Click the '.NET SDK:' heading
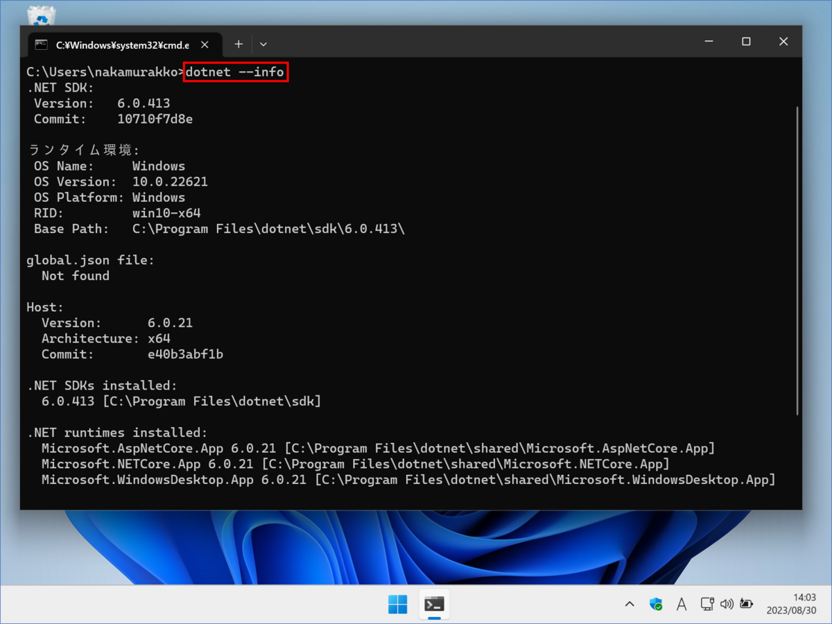This screenshot has width=832, height=624. (60, 88)
